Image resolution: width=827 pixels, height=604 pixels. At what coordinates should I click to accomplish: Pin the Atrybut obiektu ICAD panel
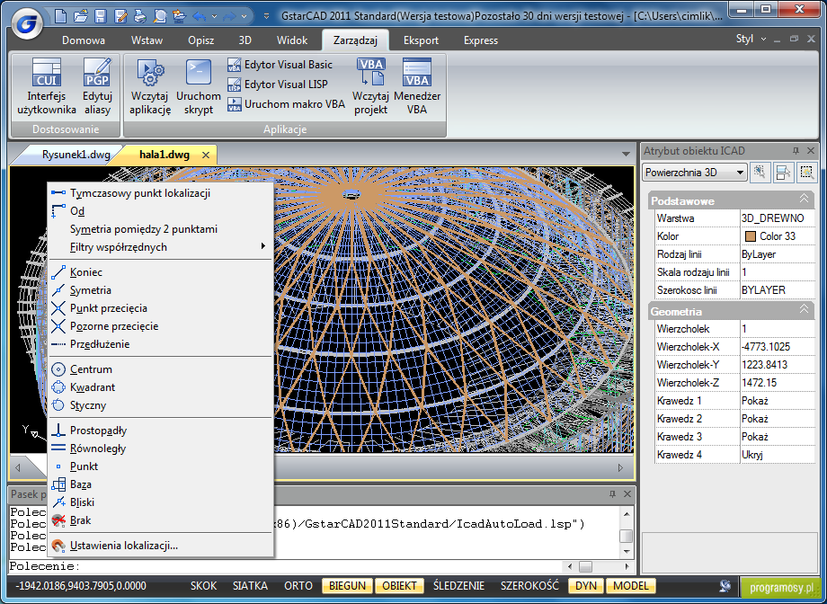pyautogui.click(x=796, y=151)
